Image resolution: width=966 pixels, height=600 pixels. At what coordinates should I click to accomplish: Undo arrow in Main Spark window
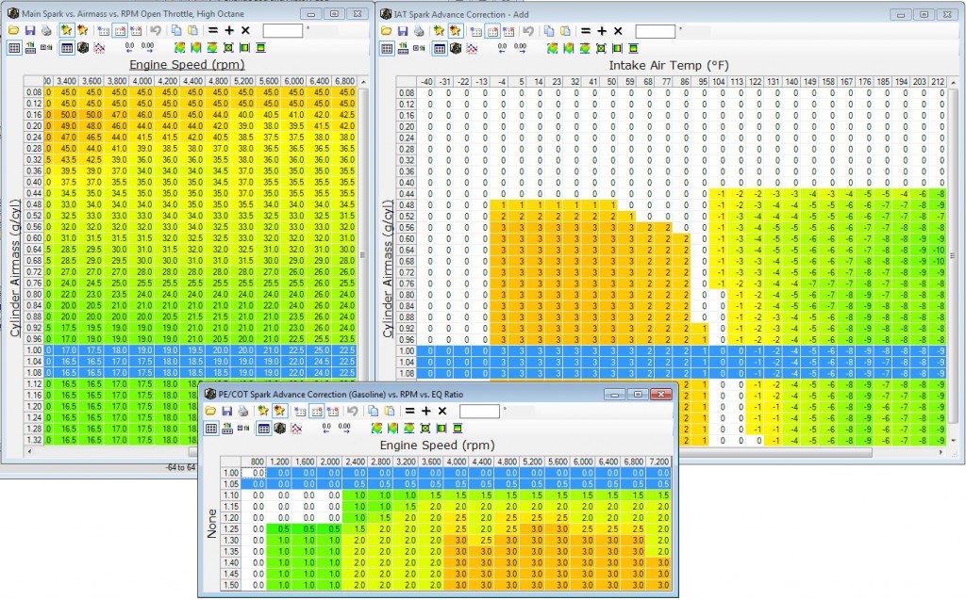[x=156, y=30]
